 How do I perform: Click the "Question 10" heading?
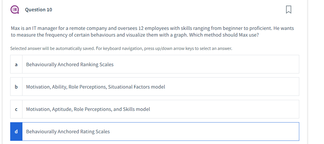coord(38,10)
